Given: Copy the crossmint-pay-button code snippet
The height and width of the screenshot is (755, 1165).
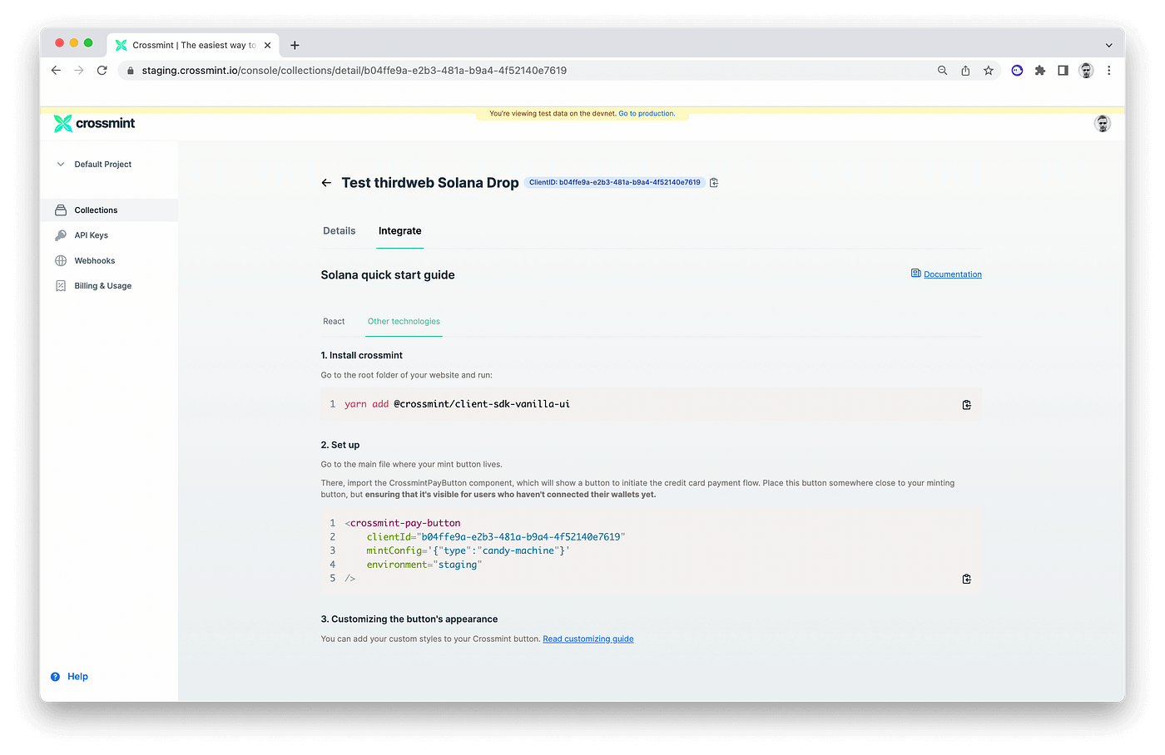Looking at the screenshot, I should click(x=967, y=579).
